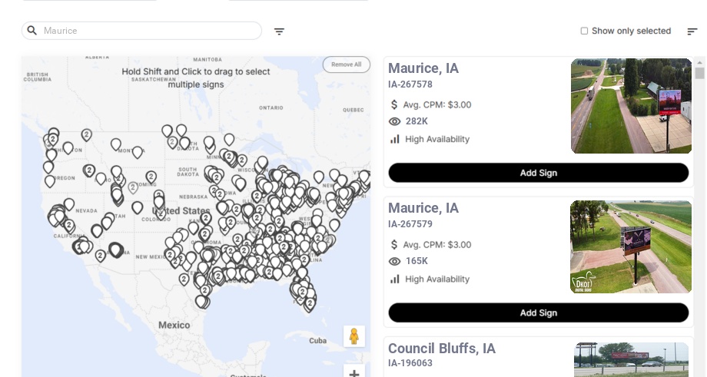Select the map pin cluster near Mexico label
Image resolution: width=707 pixels, height=377 pixels.
pyautogui.click(x=202, y=300)
